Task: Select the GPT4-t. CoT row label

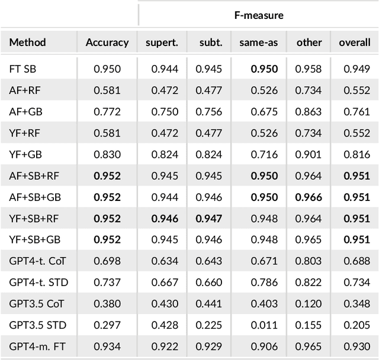Action: [38, 261]
